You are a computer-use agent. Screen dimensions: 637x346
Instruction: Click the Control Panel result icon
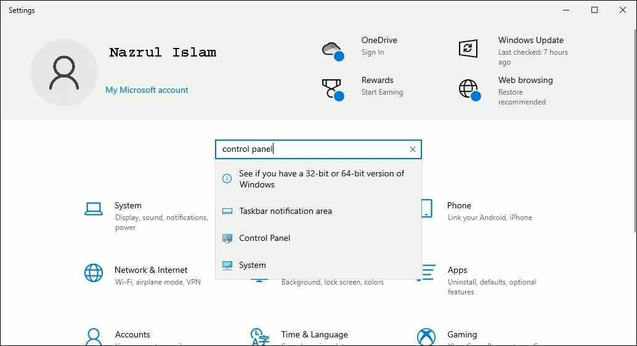click(x=227, y=238)
